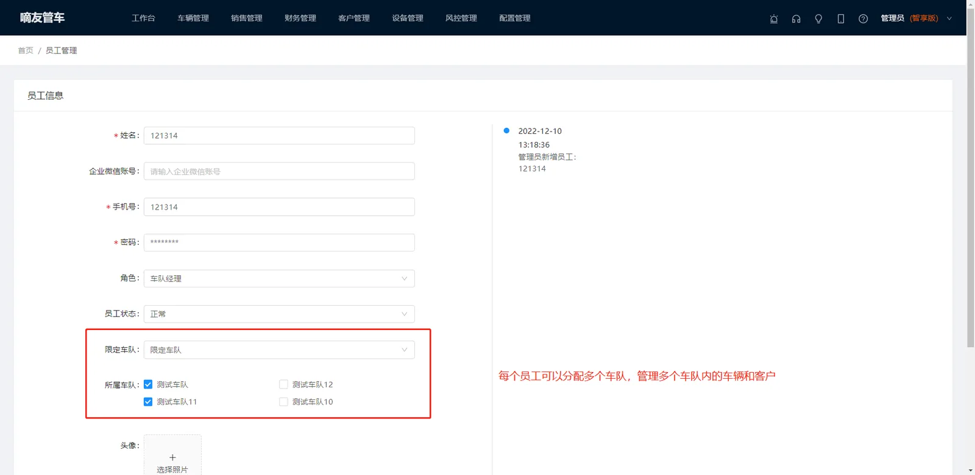Click the 2022-12-10 log date
Screen dimensions: 975x475
[540, 131]
